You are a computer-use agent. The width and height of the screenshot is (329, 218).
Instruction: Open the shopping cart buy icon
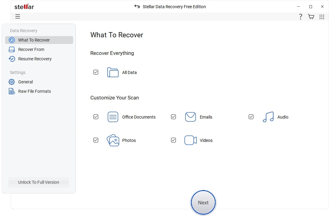coord(311,17)
